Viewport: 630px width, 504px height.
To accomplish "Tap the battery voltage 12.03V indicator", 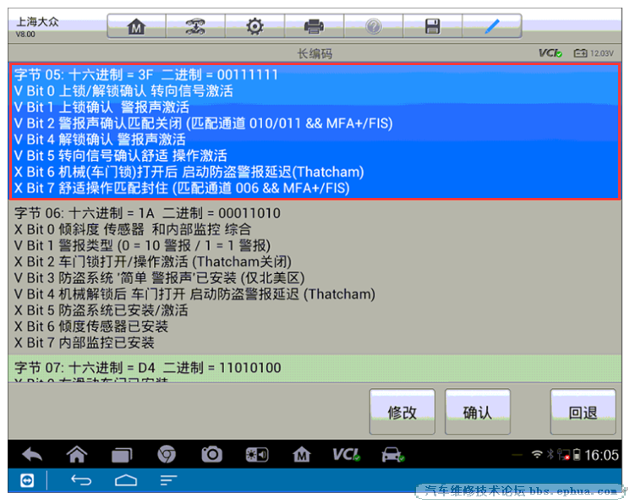I will [x=594, y=53].
